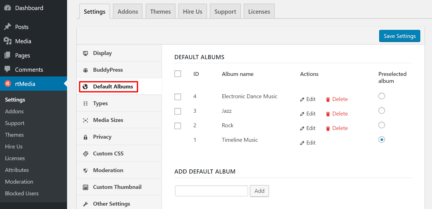Select all albums with the header checkbox

point(178,74)
